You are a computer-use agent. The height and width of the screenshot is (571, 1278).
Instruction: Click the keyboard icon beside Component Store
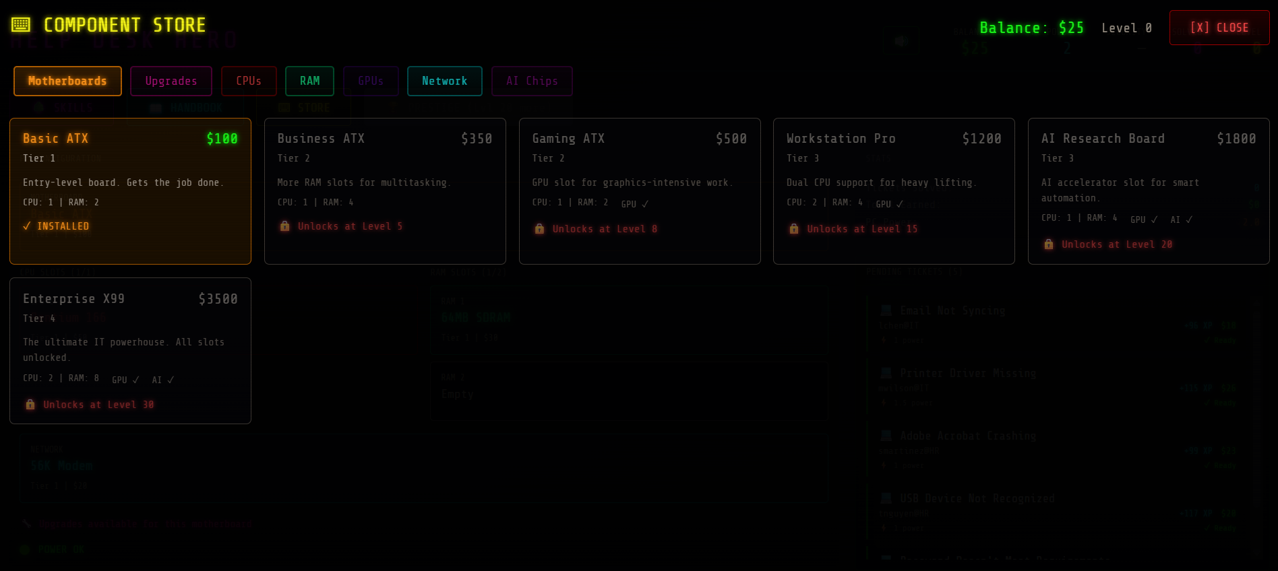tap(21, 25)
